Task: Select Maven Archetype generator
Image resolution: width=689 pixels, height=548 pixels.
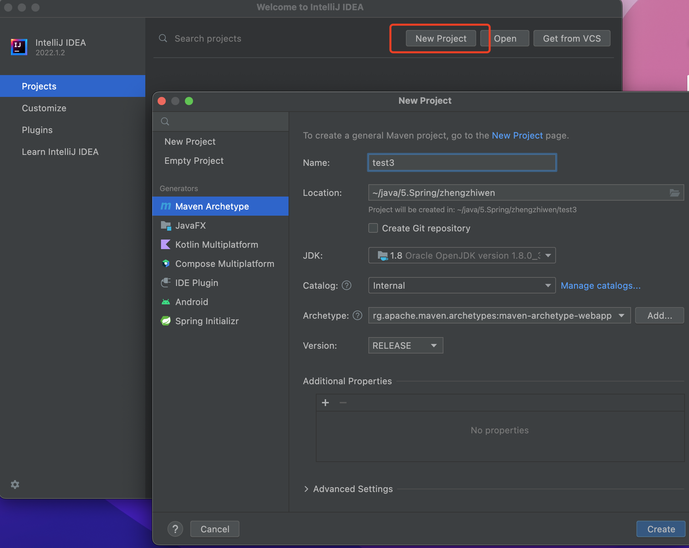Action: (220, 206)
